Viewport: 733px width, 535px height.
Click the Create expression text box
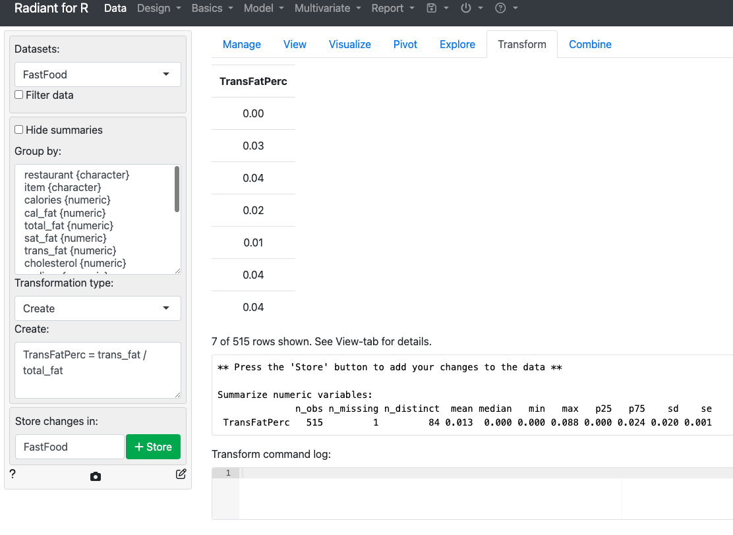click(x=98, y=370)
